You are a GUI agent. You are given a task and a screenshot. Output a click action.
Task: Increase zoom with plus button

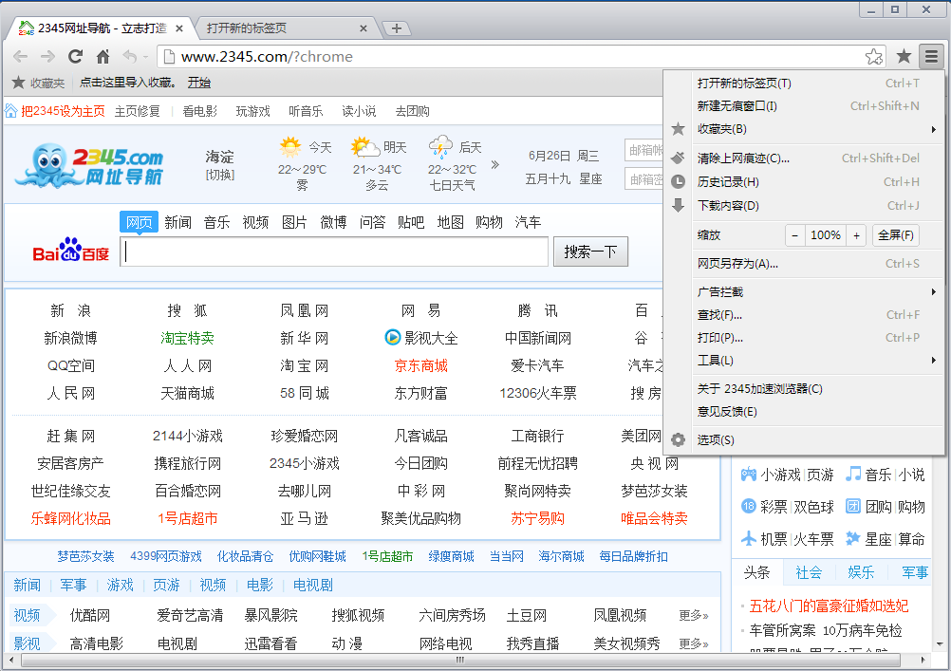click(x=856, y=235)
